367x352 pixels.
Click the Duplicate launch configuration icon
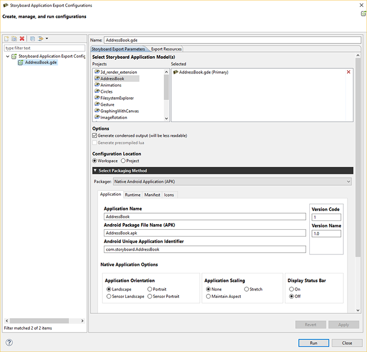click(14, 39)
